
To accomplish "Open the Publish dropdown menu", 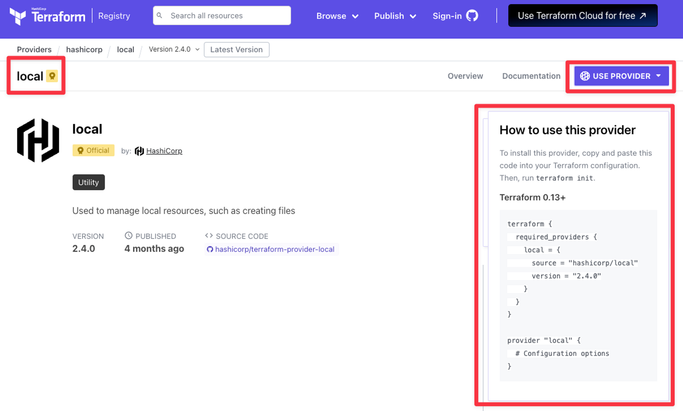I will [x=395, y=16].
